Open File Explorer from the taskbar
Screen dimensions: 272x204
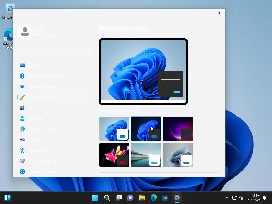pos(142,198)
